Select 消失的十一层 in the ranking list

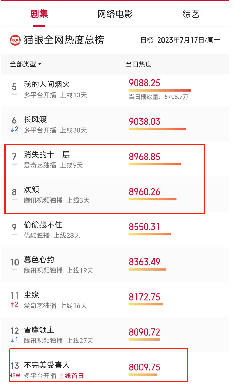click(x=47, y=155)
